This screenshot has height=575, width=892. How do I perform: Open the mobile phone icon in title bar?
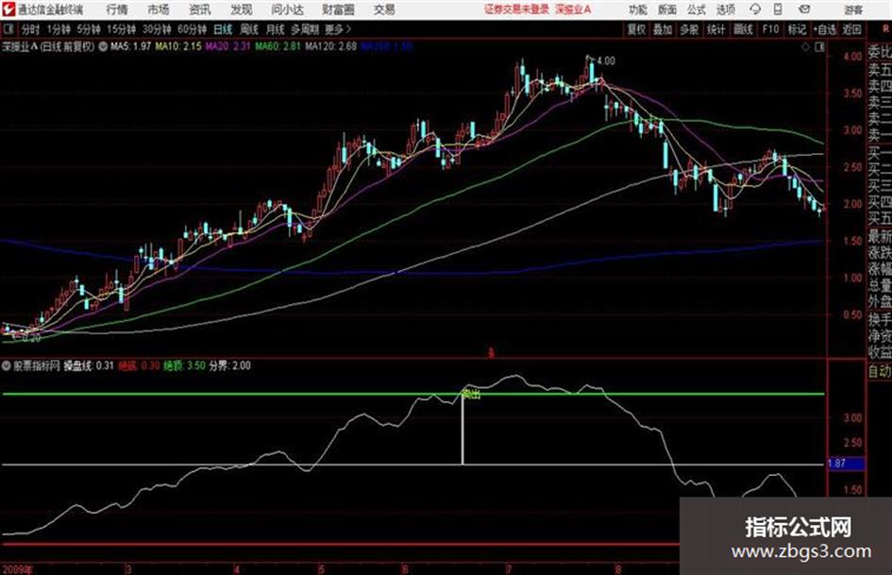[778, 9]
